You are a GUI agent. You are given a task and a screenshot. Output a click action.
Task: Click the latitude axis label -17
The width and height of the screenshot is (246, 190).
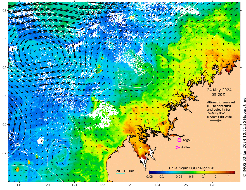pos(4,153)
